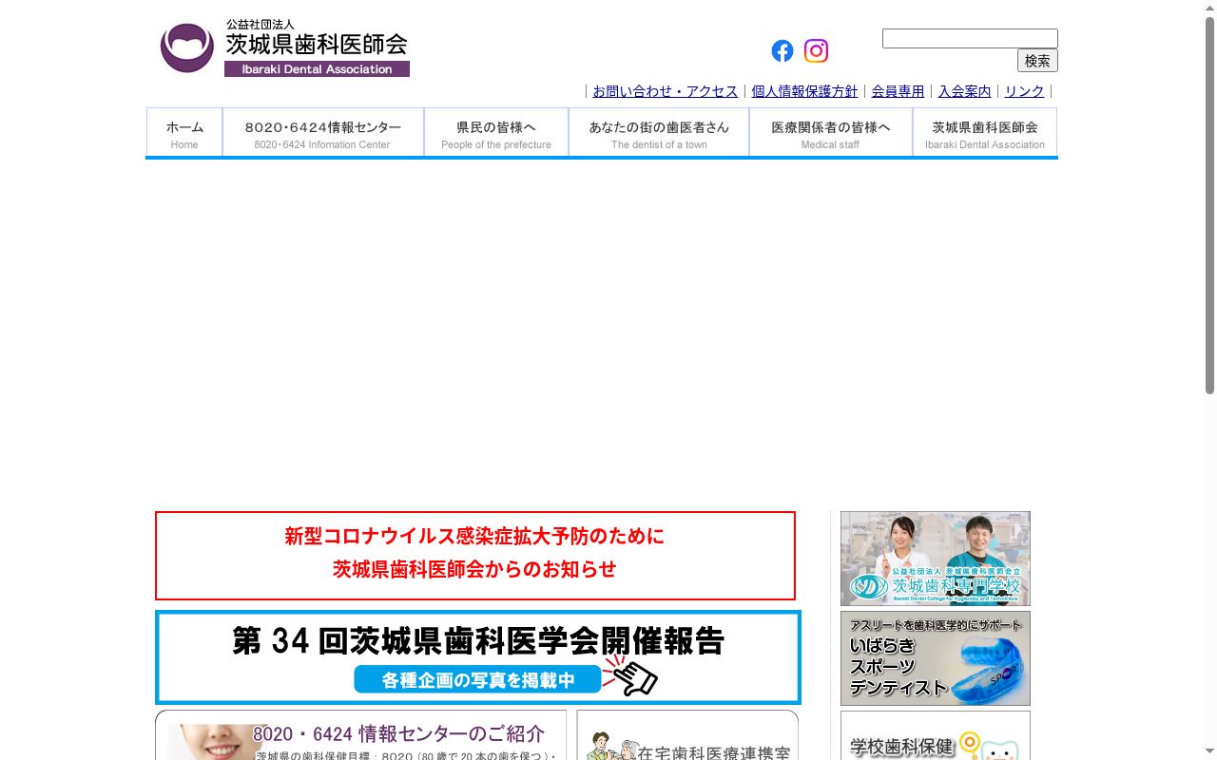Click 各種企画の写真を掲載中 blue button
Image resolution: width=1217 pixels, height=760 pixels.
(x=478, y=679)
